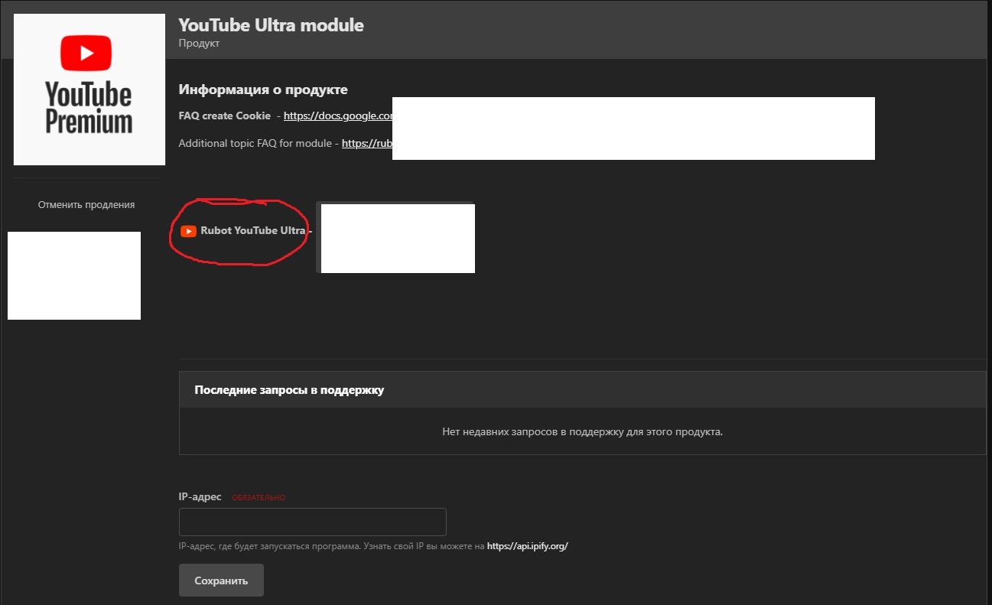The image size is (992, 605).
Task: Click the FAQ create Cookie label
Action: [x=224, y=116]
